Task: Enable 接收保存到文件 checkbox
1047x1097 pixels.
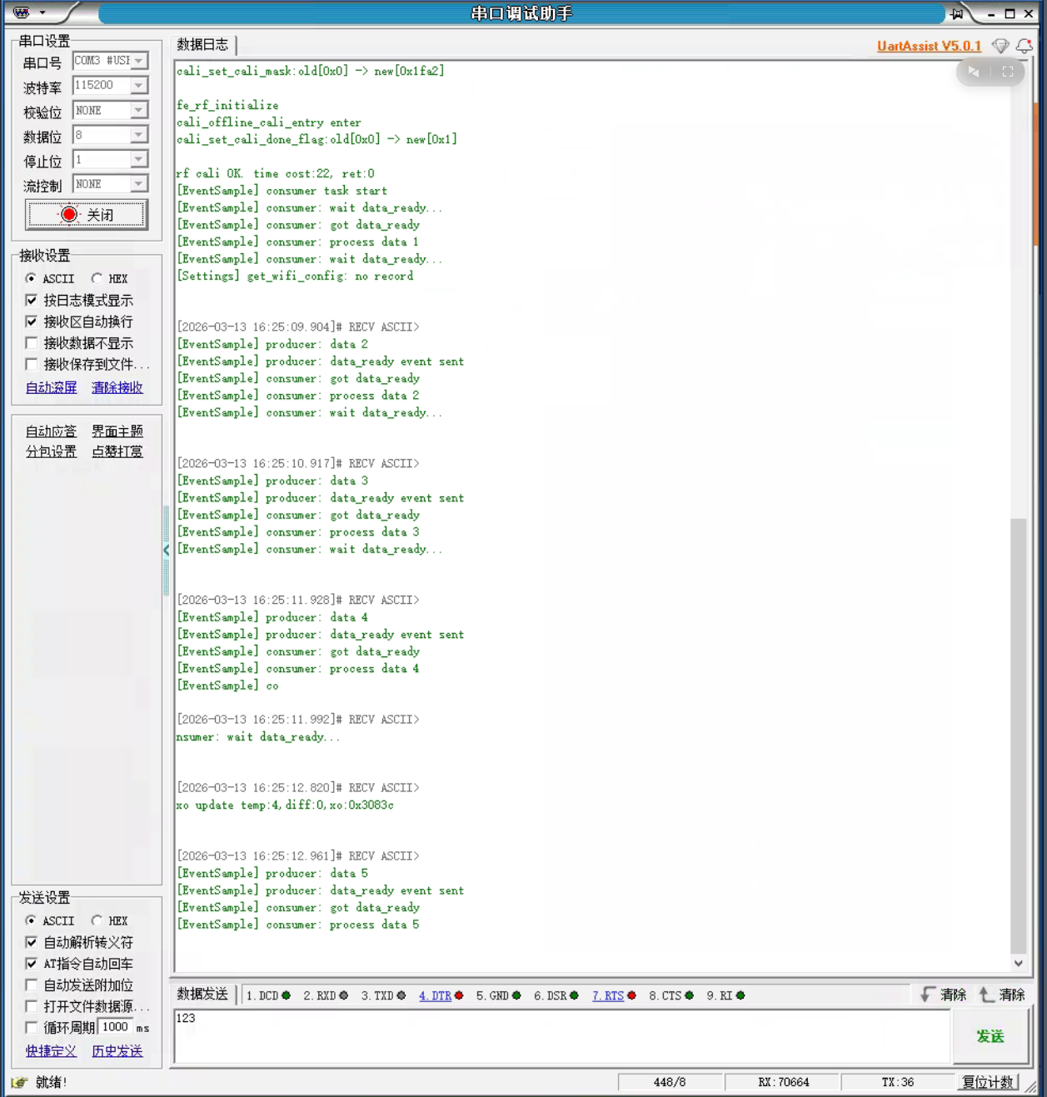Action: [x=32, y=364]
